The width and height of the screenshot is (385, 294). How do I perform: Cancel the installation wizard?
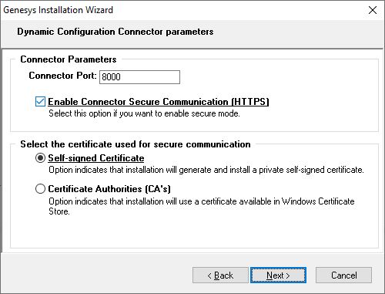tap(343, 275)
